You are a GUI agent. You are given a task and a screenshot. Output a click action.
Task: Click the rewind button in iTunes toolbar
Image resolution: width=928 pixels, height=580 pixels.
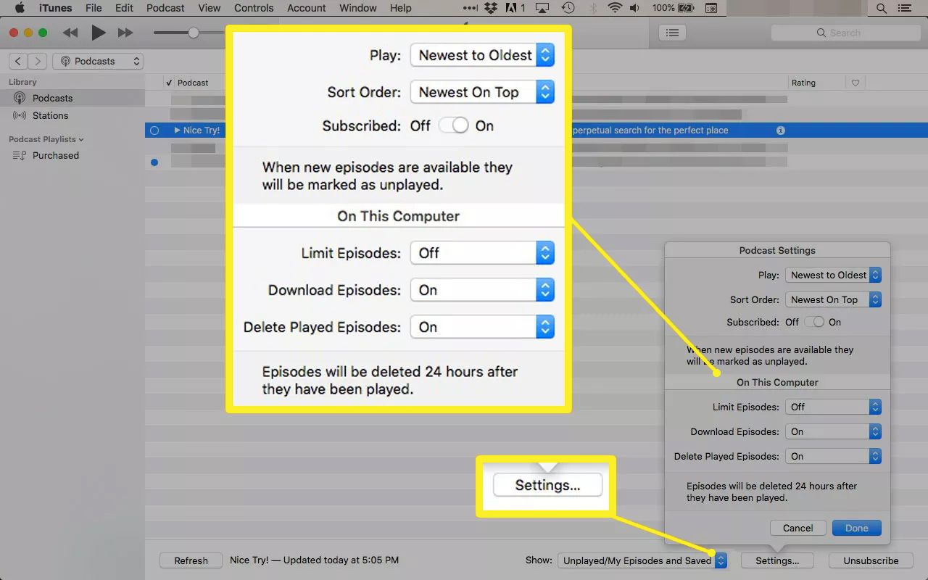click(x=70, y=33)
